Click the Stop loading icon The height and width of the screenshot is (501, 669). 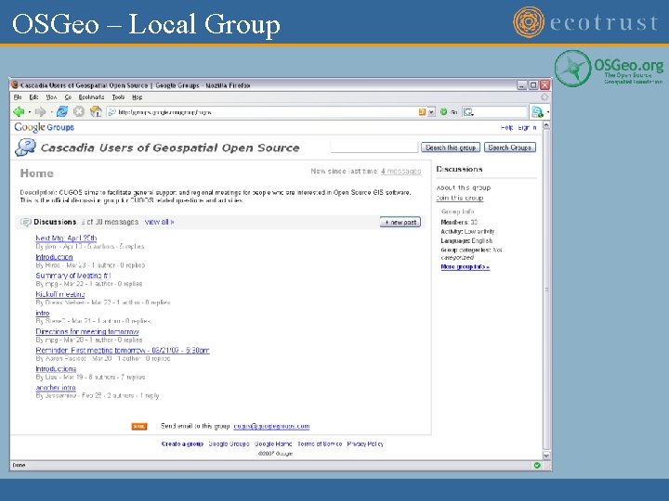(x=78, y=111)
